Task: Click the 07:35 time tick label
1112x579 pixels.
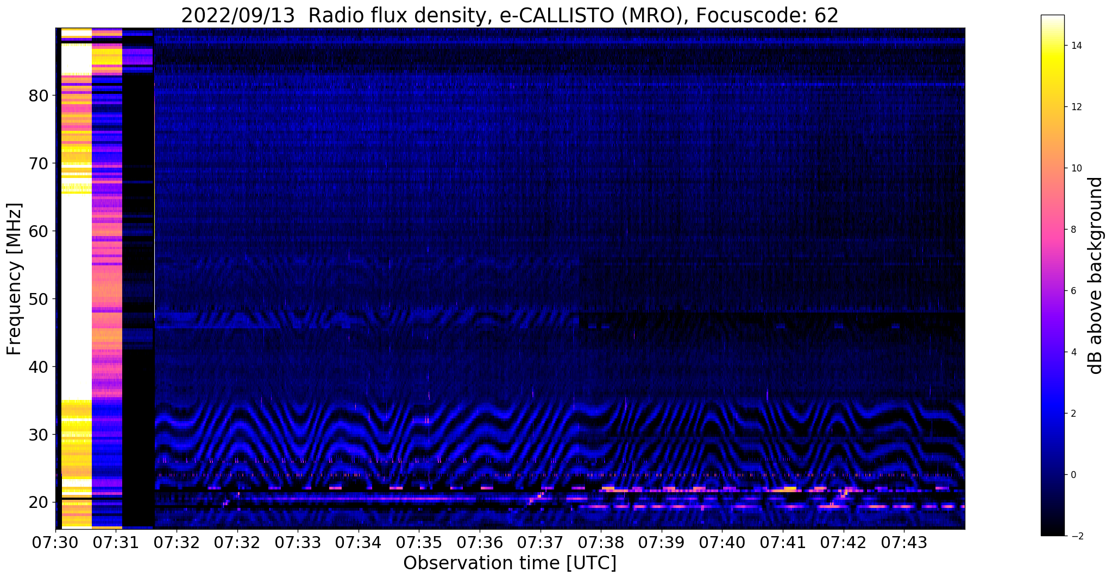Action: click(x=419, y=542)
